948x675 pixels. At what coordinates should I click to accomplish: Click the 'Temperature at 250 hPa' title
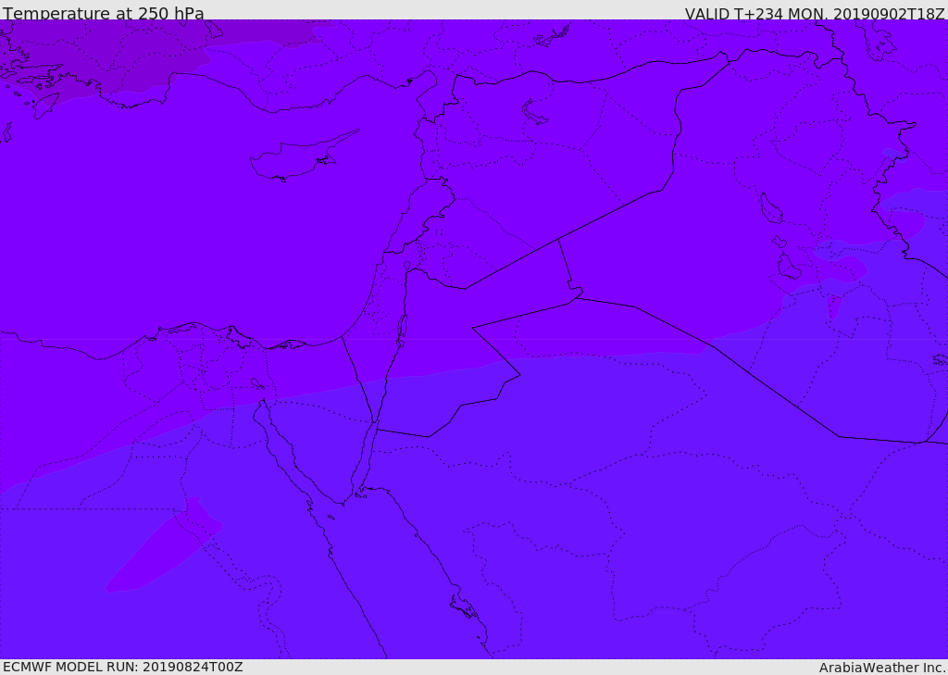pyautogui.click(x=104, y=13)
